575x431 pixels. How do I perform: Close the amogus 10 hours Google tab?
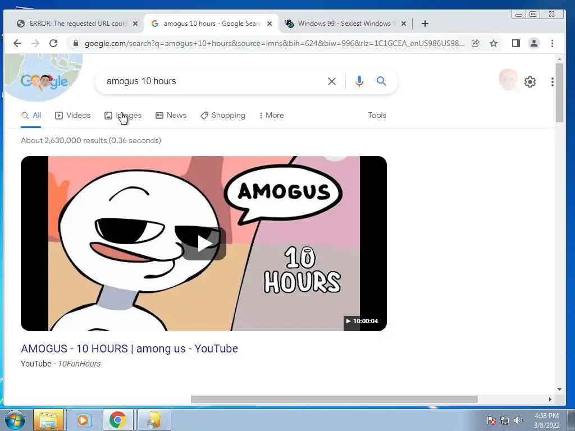pos(270,24)
